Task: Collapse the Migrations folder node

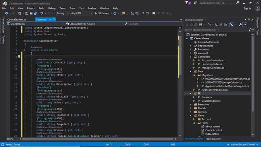Action: click(194, 75)
